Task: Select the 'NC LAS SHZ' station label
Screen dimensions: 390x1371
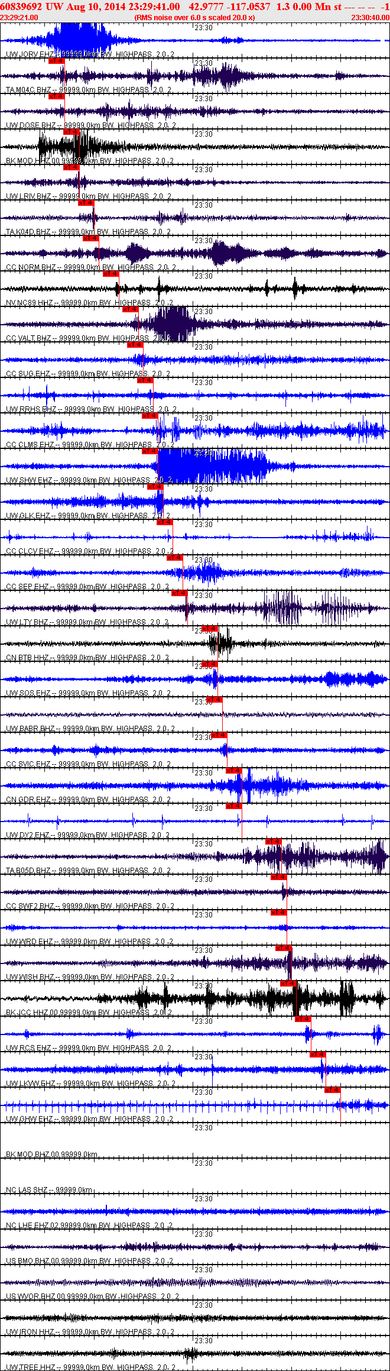Action: pyautogui.click(x=27, y=1190)
